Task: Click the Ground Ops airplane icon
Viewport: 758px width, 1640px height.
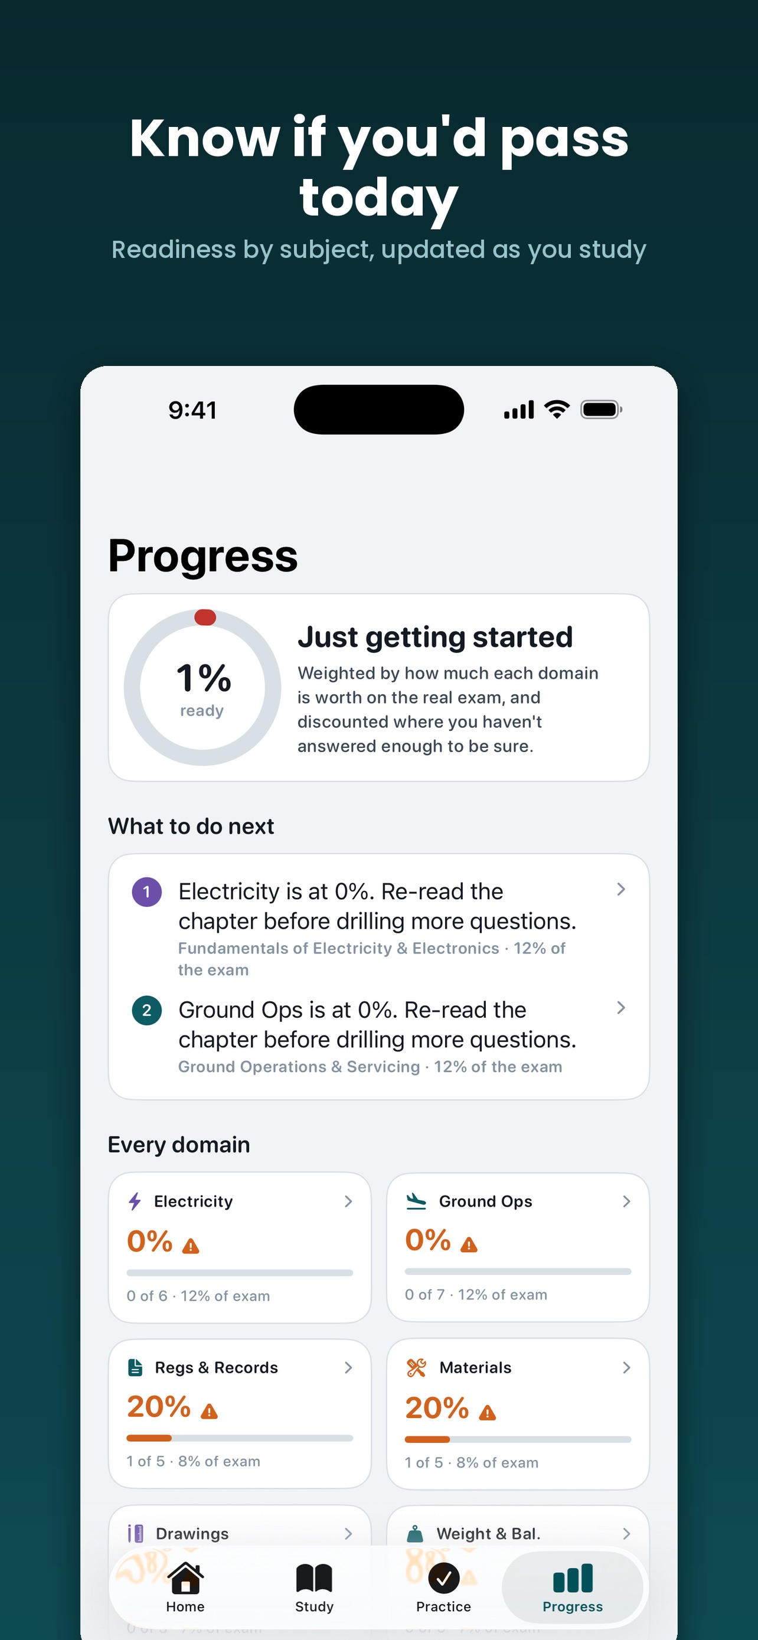Action: [x=416, y=1201]
